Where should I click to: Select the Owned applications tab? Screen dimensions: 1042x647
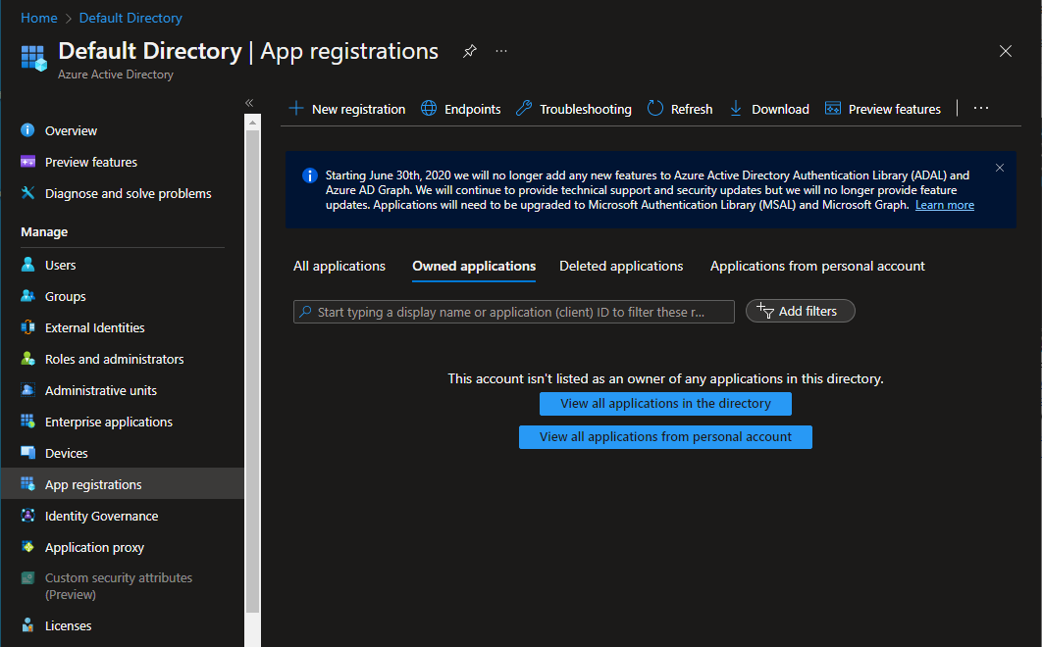click(474, 267)
